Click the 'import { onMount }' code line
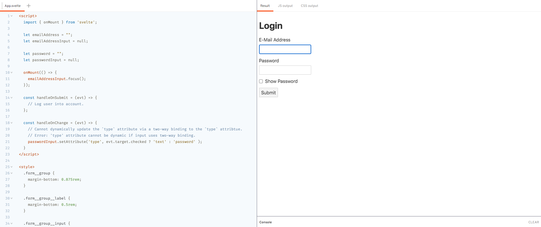This screenshot has width=541, height=227. coord(60,22)
